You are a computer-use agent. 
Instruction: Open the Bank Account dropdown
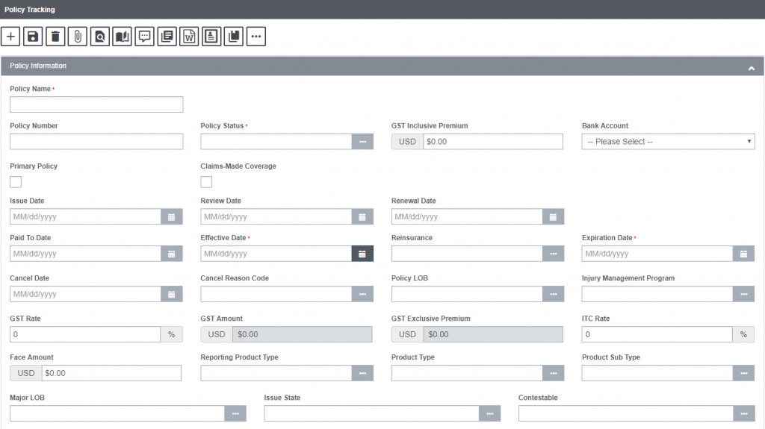[x=669, y=142]
